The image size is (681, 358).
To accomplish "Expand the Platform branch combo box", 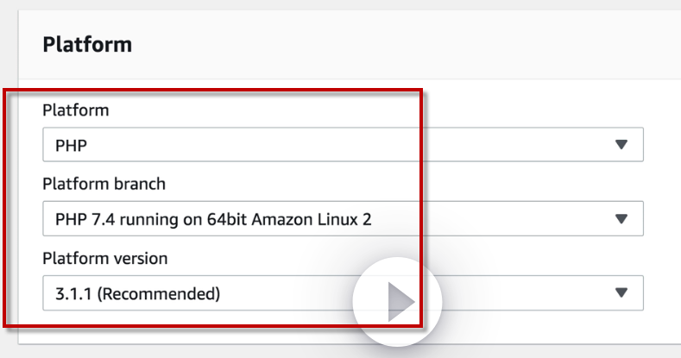I will tap(483, 219).
